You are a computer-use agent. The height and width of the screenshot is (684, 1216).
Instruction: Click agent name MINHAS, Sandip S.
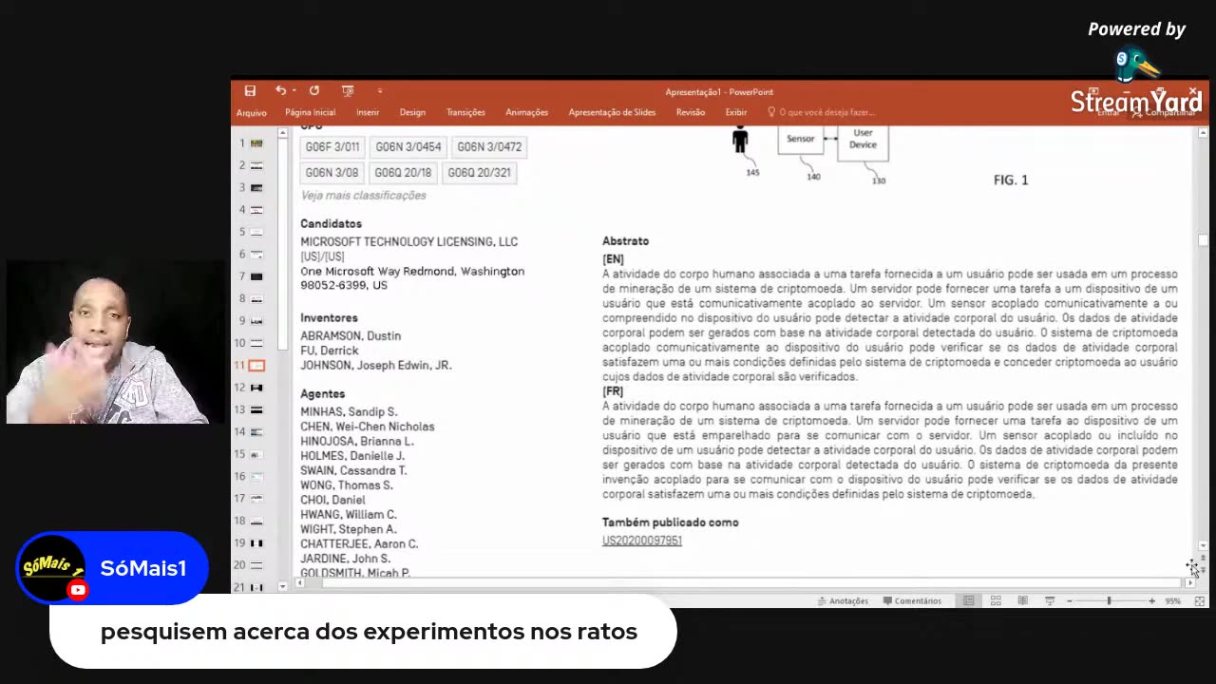click(349, 412)
